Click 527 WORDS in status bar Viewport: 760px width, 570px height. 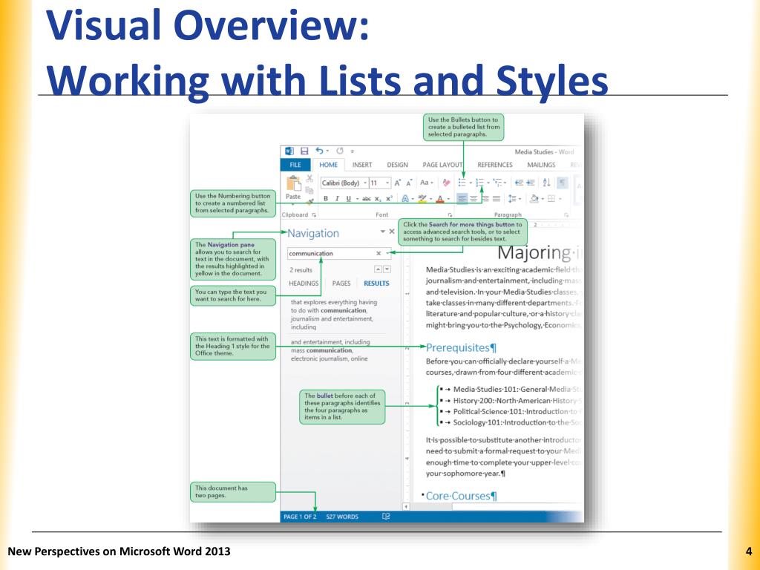coord(342,517)
